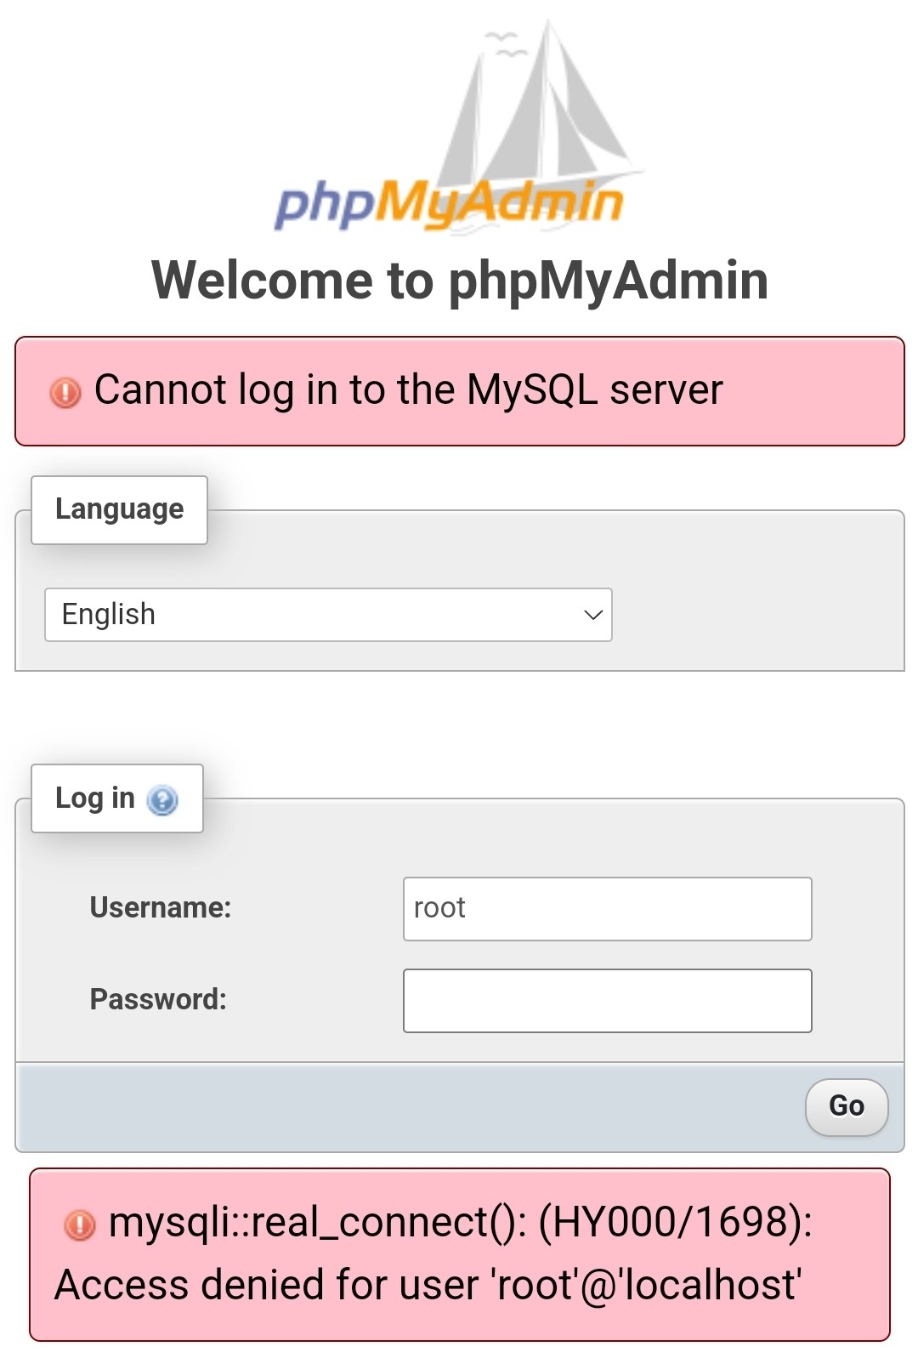Select the "Log in" legend label

click(x=94, y=798)
